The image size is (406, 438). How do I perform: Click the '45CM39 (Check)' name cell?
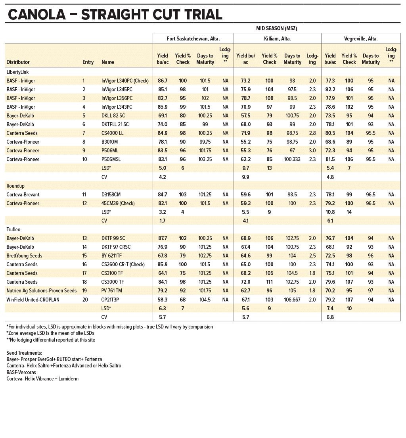pos(118,203)
